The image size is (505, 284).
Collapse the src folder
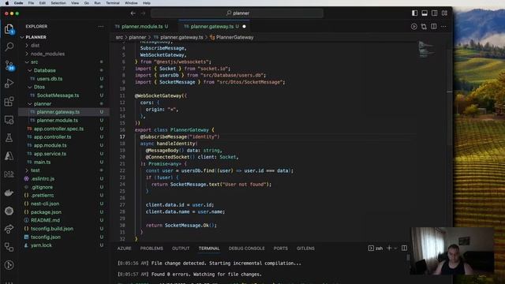point(35,62)
